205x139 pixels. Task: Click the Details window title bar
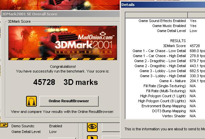tap(163, 5)
